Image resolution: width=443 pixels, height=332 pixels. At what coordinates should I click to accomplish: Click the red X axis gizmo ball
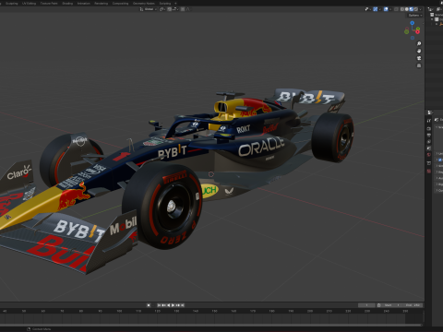click(x=418, y=31)
